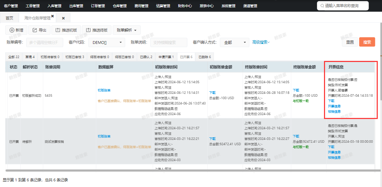Open the 渠道管理 menu
382x187 pixels.
[x=250, y=6]
